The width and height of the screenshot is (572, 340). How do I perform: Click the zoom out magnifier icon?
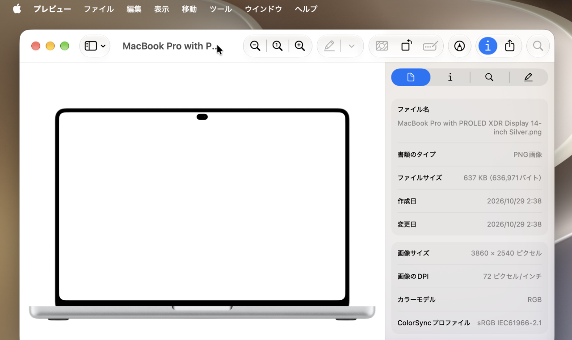255,46
